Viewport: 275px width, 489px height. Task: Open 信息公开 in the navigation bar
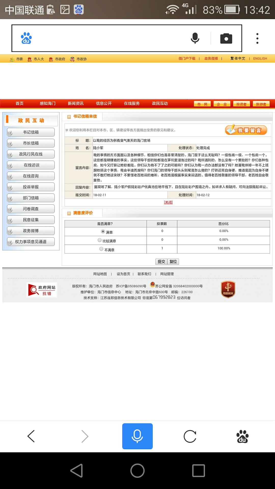(x=104, y=103)
